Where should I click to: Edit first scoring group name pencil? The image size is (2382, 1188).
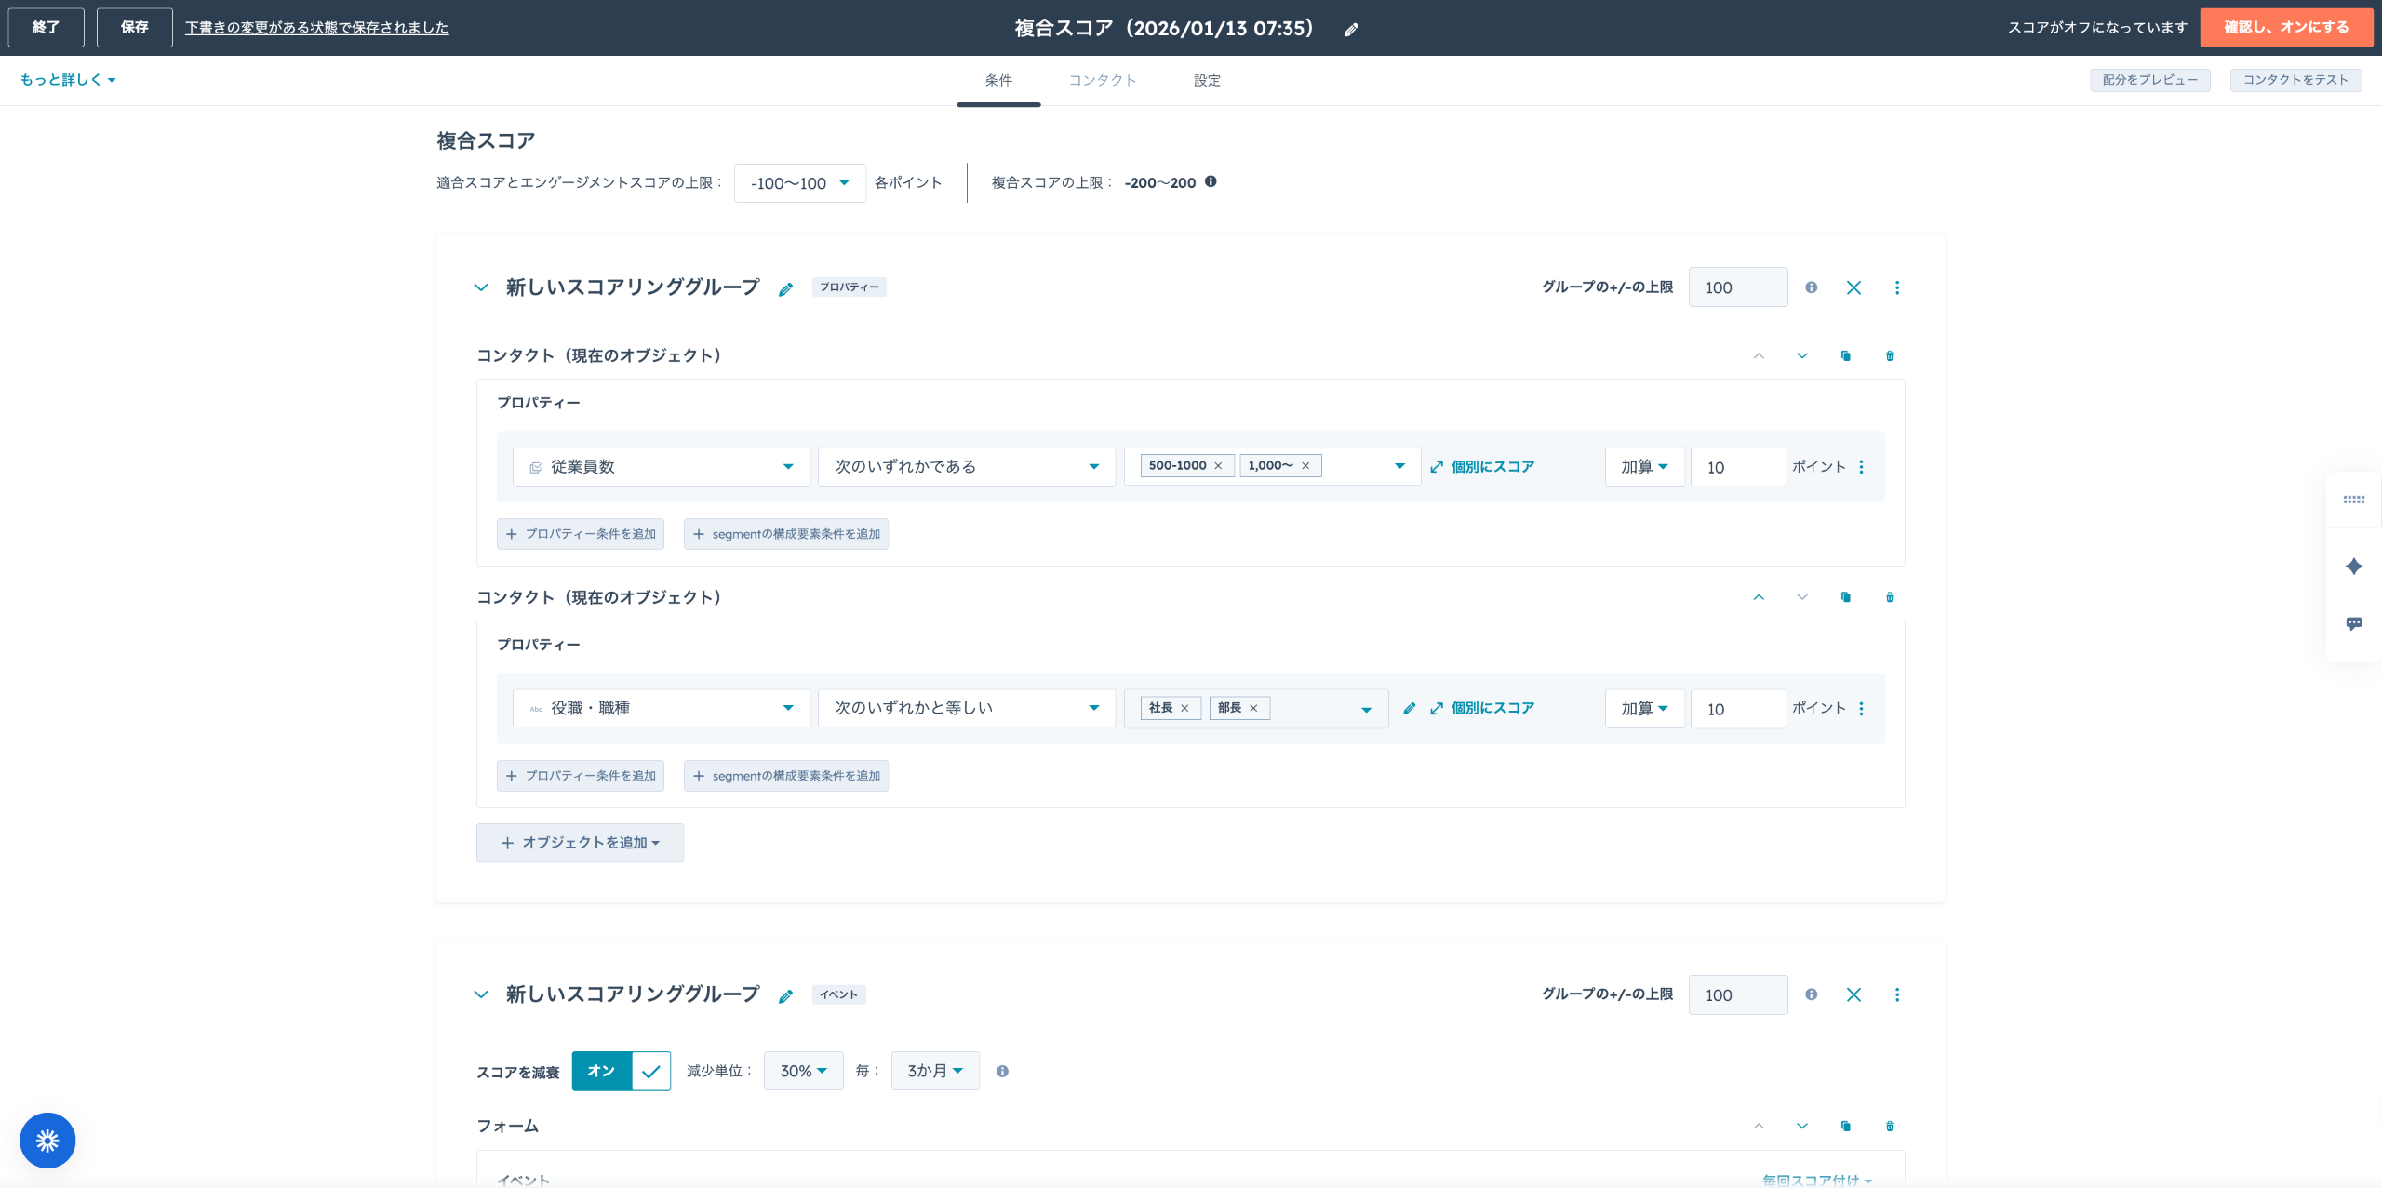click(786, 289)
